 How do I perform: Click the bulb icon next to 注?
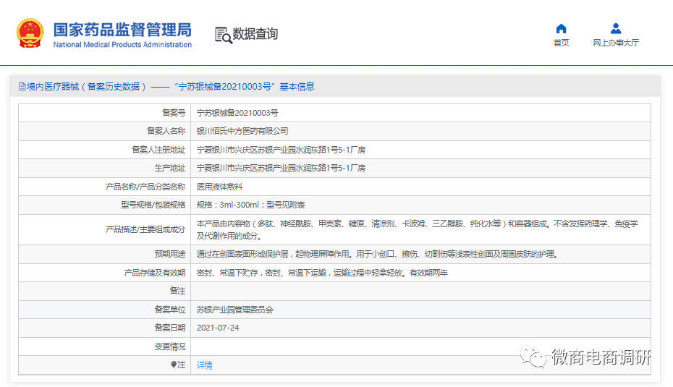click(174, 365)
